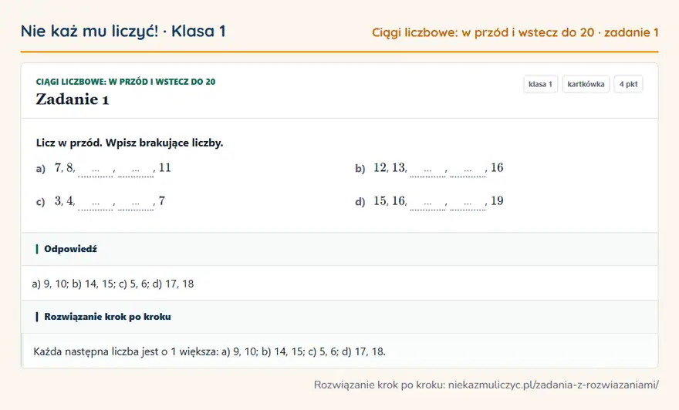
Task: Click the 'kartkówka' tag badge
Action: coord(586,84)
